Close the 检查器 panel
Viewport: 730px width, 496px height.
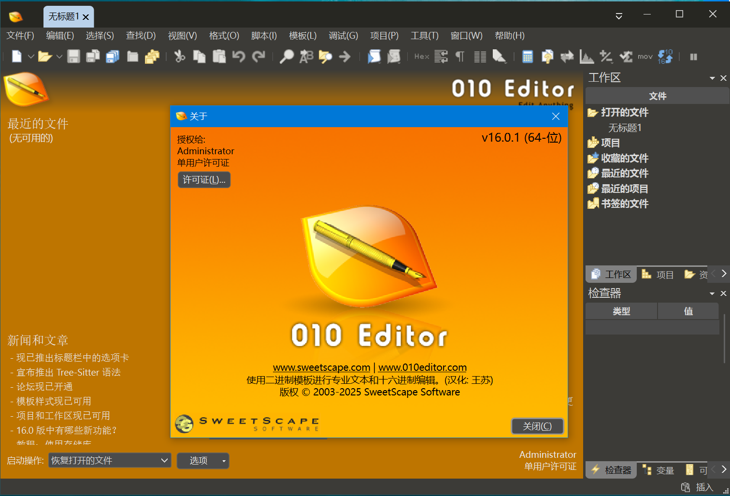[723, 293]
